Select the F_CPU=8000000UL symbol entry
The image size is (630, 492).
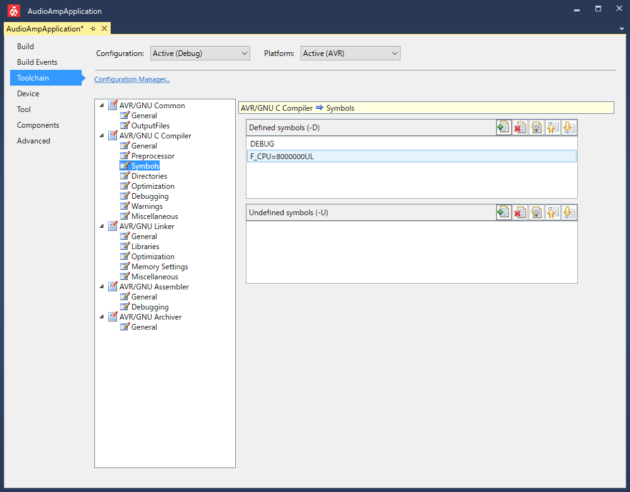(x=411, y=157)
